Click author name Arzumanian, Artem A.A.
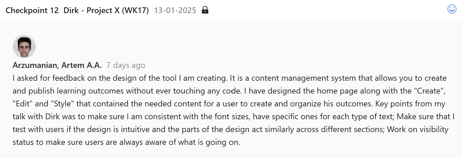Screen dimensions: 462x158 [x=57, y=65]
